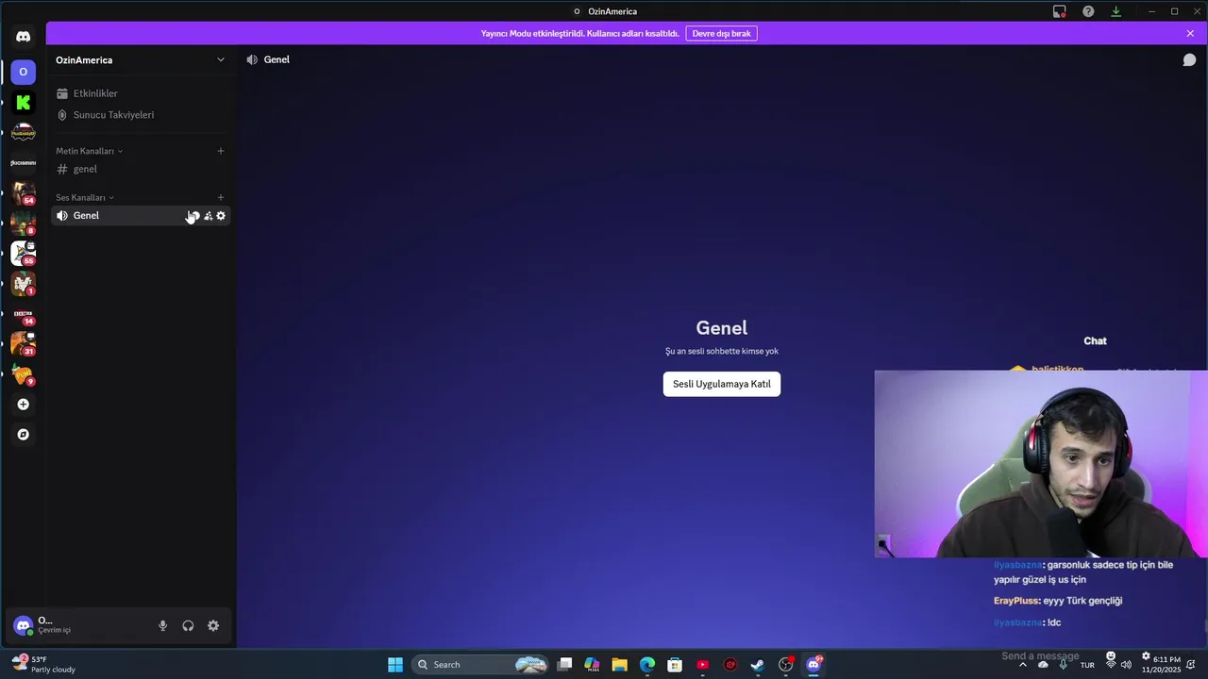The width and height of the screenshot is (1208, 679).
Task: Click Discord download update icon
Action: 1116,11
